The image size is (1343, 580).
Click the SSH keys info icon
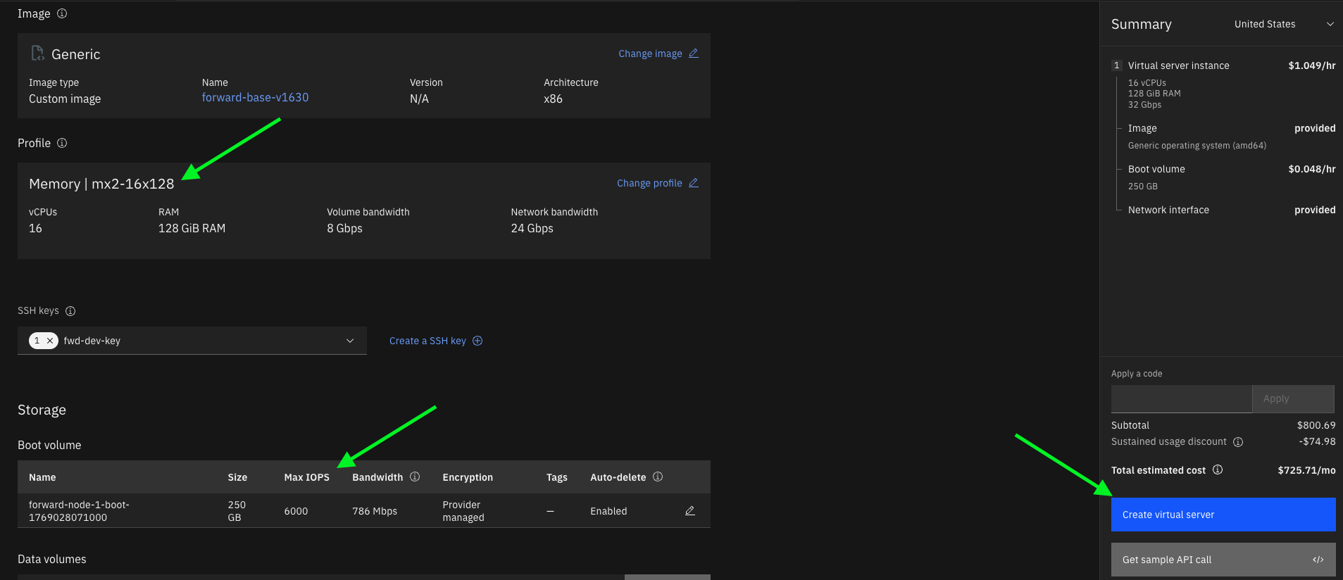pos(70,311)
